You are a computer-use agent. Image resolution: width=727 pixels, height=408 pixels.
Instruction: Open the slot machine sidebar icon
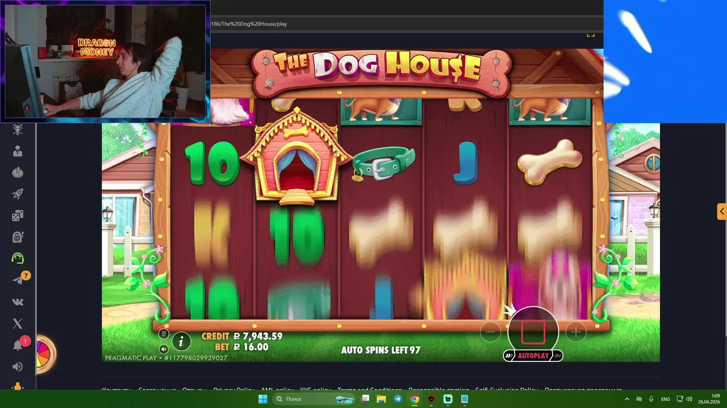click(18, 237)
